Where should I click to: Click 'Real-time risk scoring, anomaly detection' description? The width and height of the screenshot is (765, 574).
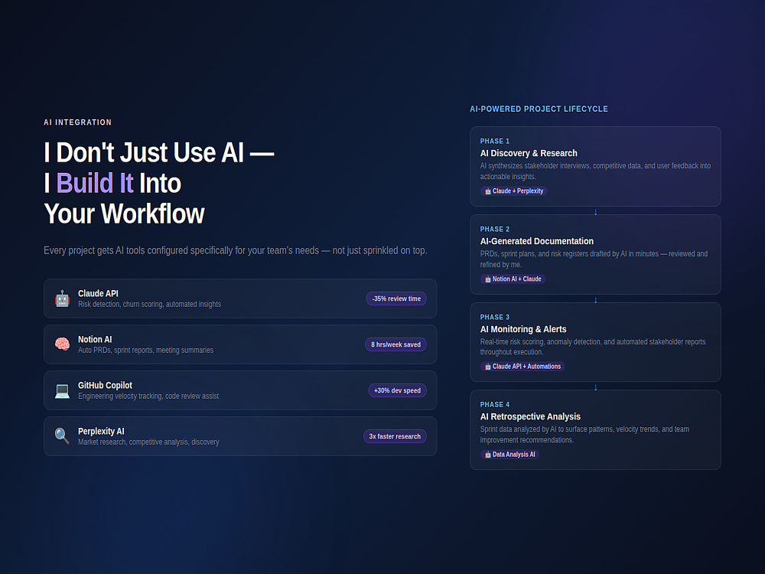[x=593, y=347]
